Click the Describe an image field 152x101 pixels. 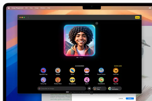tap(62, 88)
